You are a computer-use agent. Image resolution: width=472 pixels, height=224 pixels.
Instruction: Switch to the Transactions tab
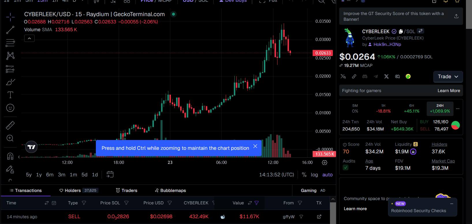(x=26, y=191)
